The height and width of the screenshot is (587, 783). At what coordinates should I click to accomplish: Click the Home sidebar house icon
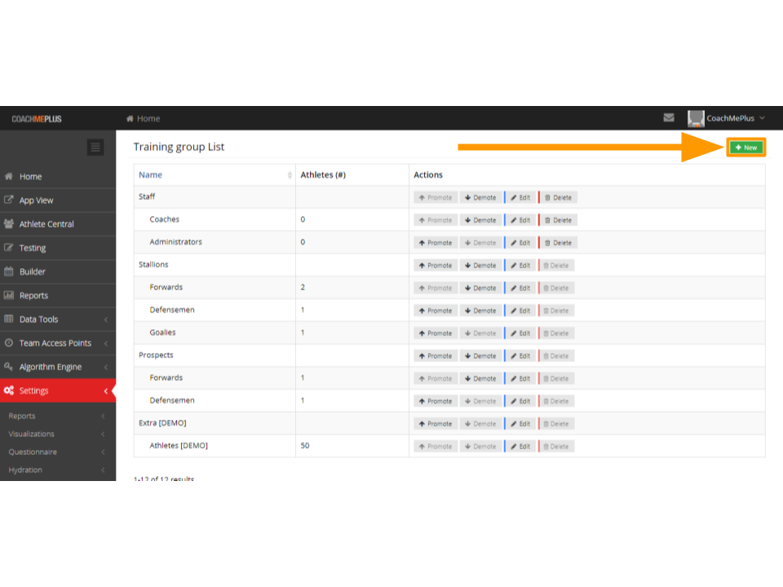pyautogui.click(x=8, y=176)
